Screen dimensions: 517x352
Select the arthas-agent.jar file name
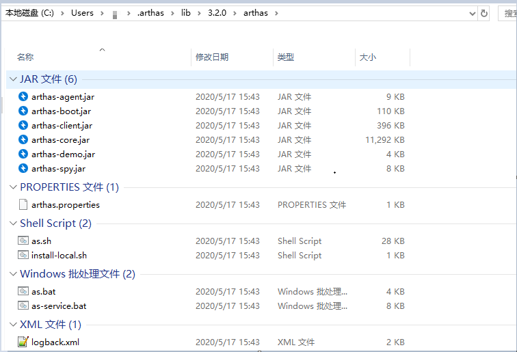click(x=63, y=97)
